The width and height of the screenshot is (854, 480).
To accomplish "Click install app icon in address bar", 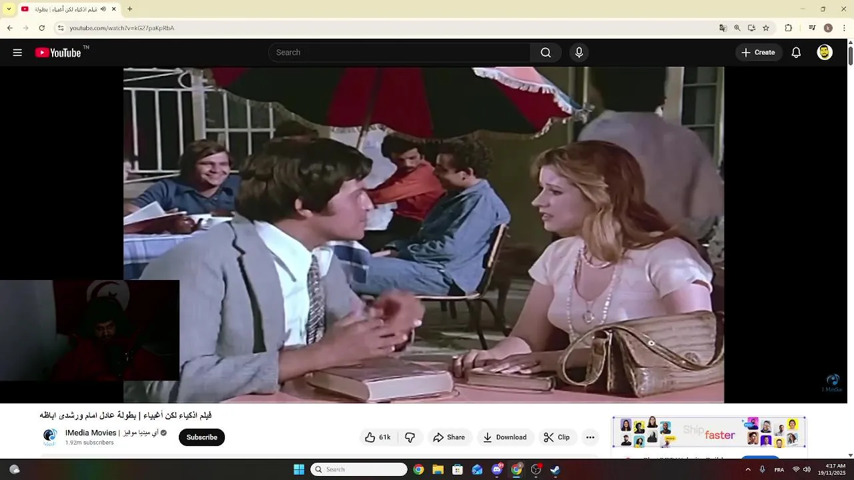I will click(x=751, y=28).
